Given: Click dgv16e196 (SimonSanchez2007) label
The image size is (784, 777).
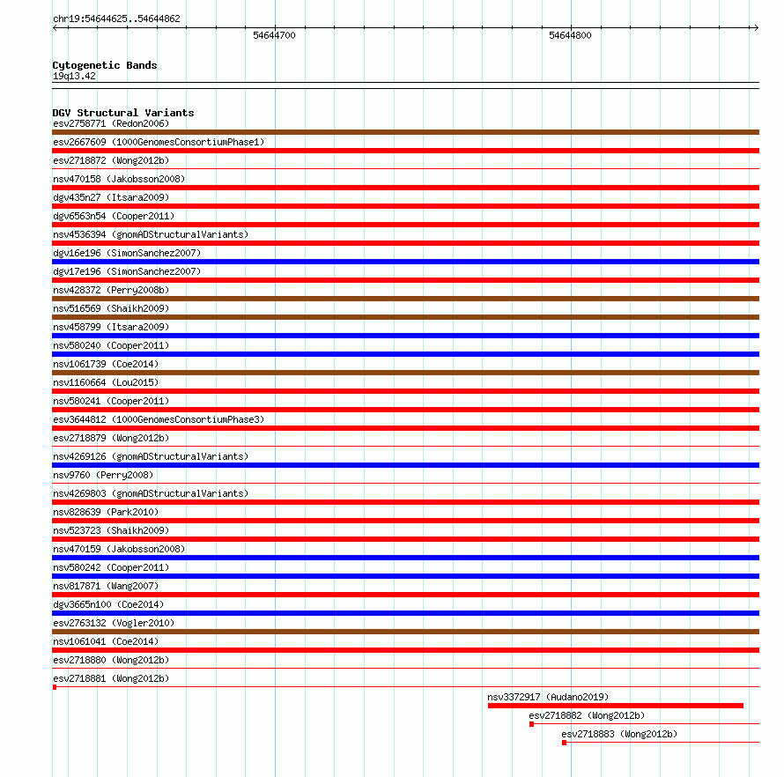Looking at the screenshot, I should point(127,253).
